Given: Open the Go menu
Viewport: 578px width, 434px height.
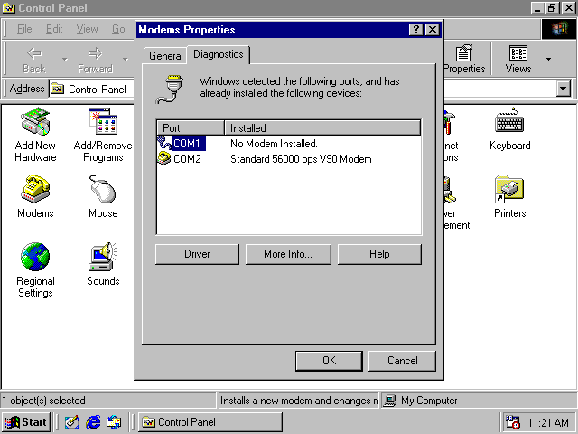Looking at the screenshot, I should pos(118,29).
